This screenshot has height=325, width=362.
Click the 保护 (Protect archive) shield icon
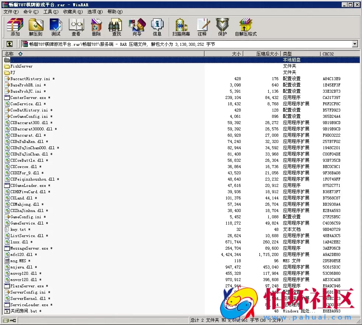[x=223, y=26]
